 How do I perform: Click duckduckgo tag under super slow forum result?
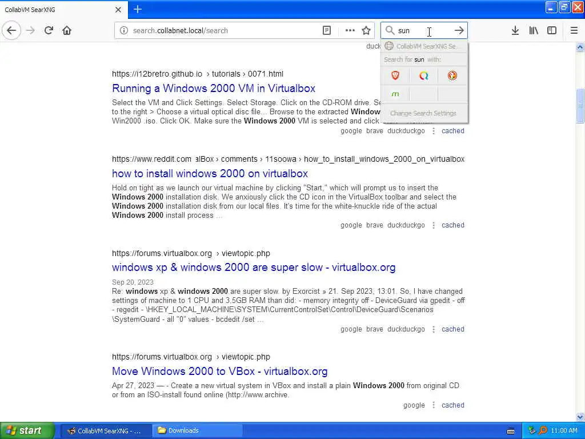point(406,329)
